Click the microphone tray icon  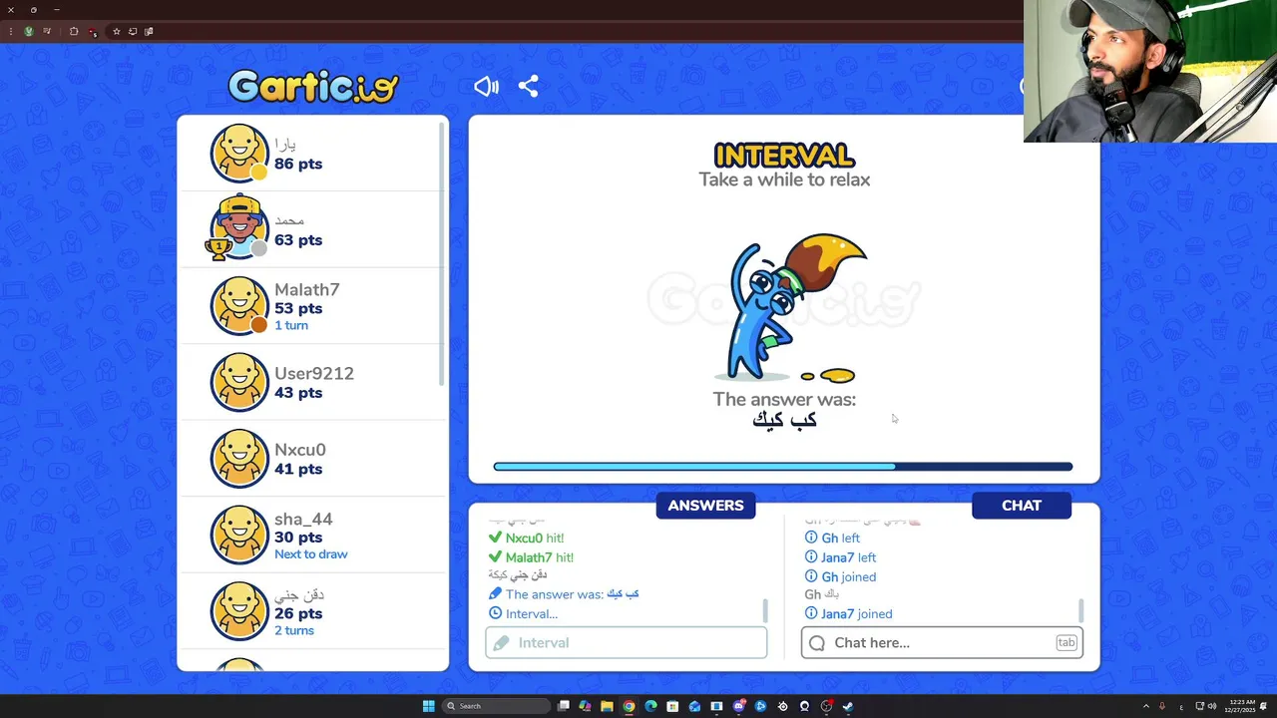[1162, 706]
